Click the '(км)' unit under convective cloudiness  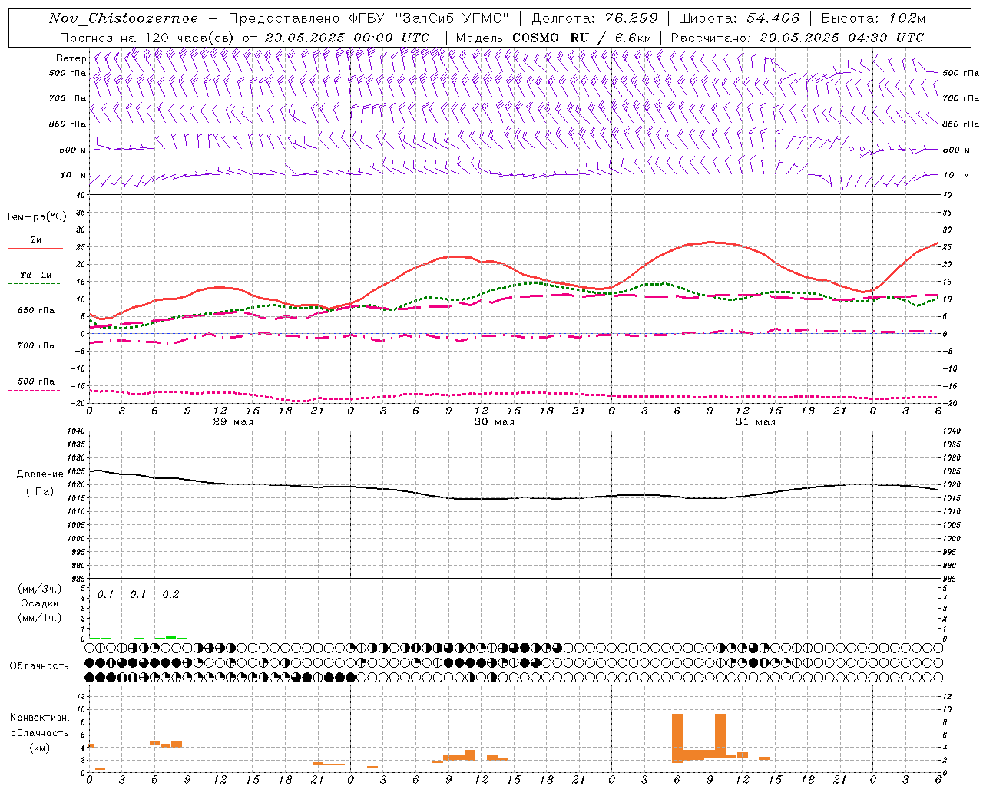[x=39, y=748]
